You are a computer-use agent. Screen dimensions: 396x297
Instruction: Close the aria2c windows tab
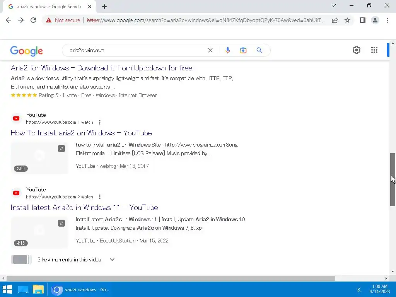[90, 7]
